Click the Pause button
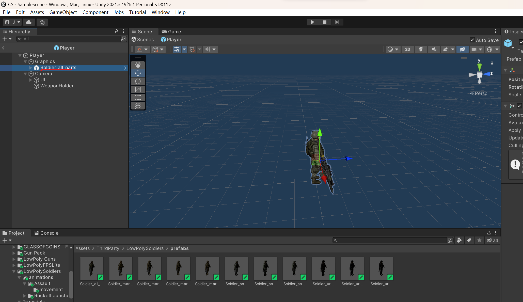The height and width of the screenshot is (302, 523). 325,22
